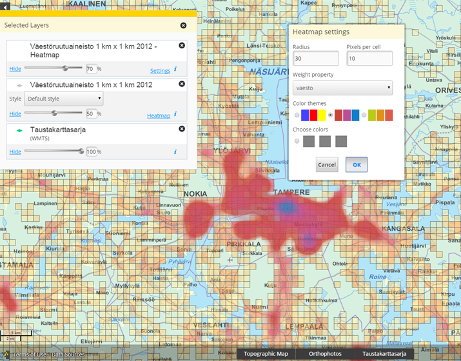Remove the Taustakarttasarja layer

click(x=182, y=129)
